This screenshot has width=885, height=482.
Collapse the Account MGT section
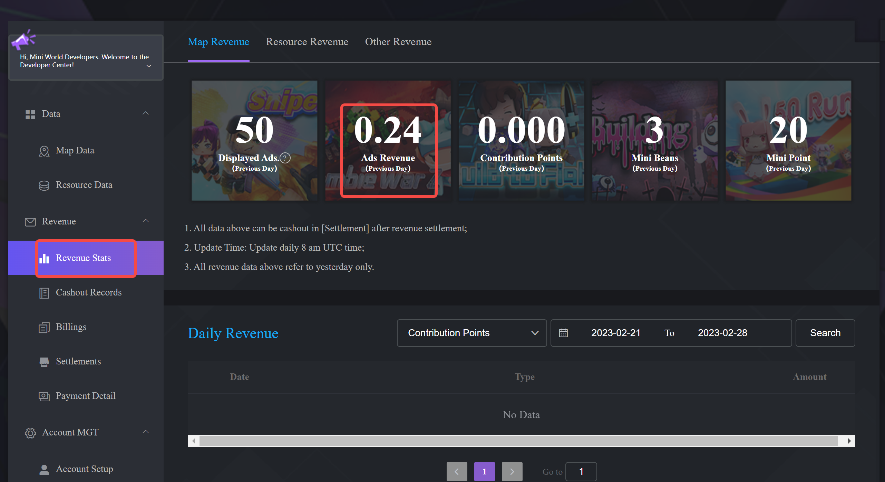click(146, 432)
